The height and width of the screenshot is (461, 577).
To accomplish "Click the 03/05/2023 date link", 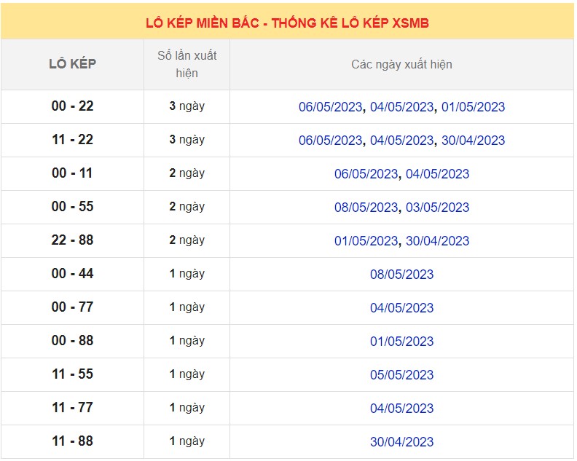I will (437, 208).
